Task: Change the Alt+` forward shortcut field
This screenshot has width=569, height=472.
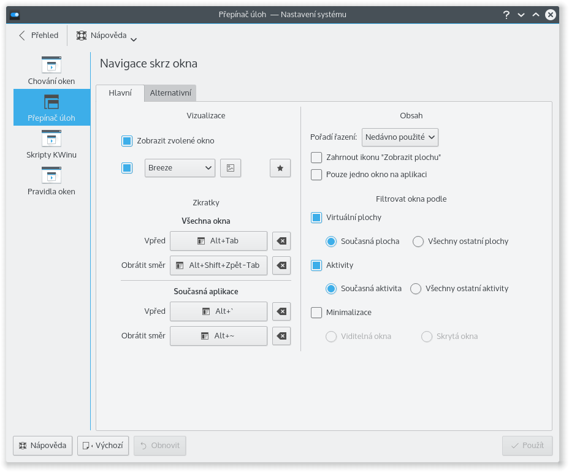Action: click(x=218, y=311)
